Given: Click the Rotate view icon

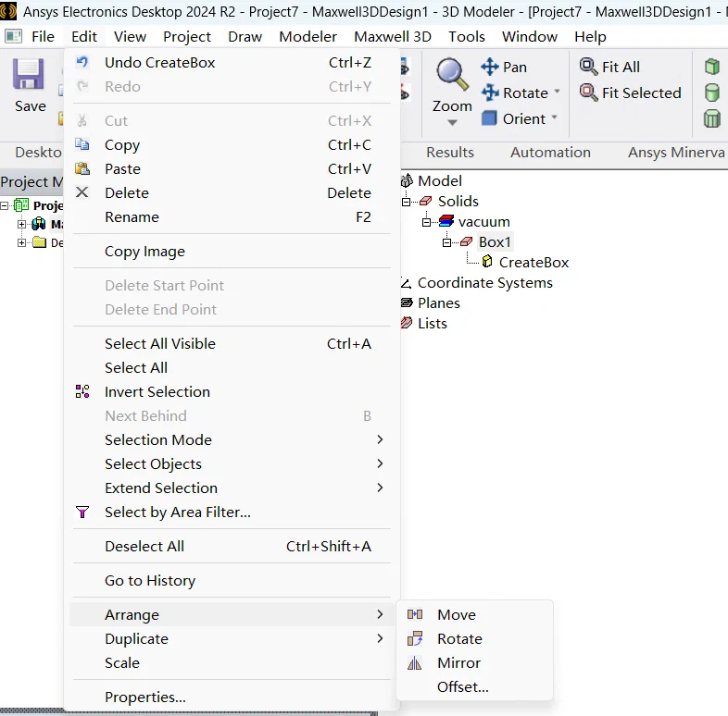Looking at the screenshot, I should click(x=489, y=93).
